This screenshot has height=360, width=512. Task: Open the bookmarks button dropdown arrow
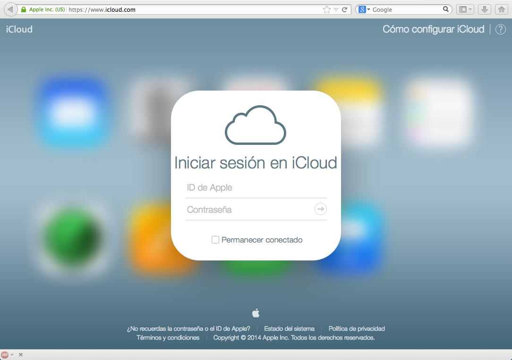coord(470,9)
